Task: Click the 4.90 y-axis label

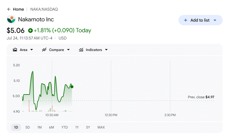Action: [x=16, y=112]
